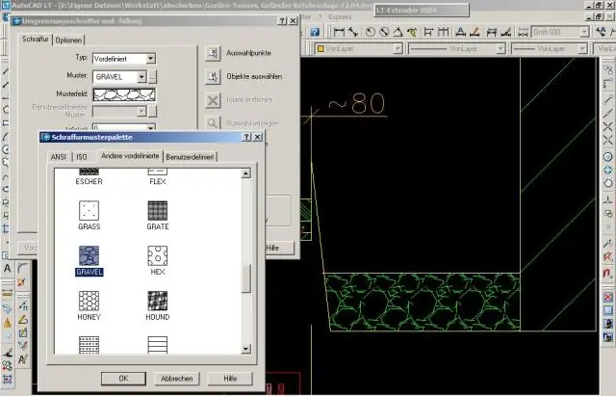Screen dimensions: 616x396
Task: Click scroll up arrow in pattern list
Action: coord(246,173)
